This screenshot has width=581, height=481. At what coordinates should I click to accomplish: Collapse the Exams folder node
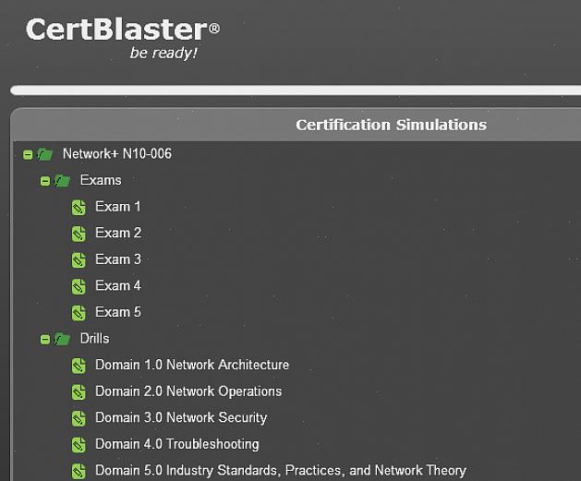45,181
